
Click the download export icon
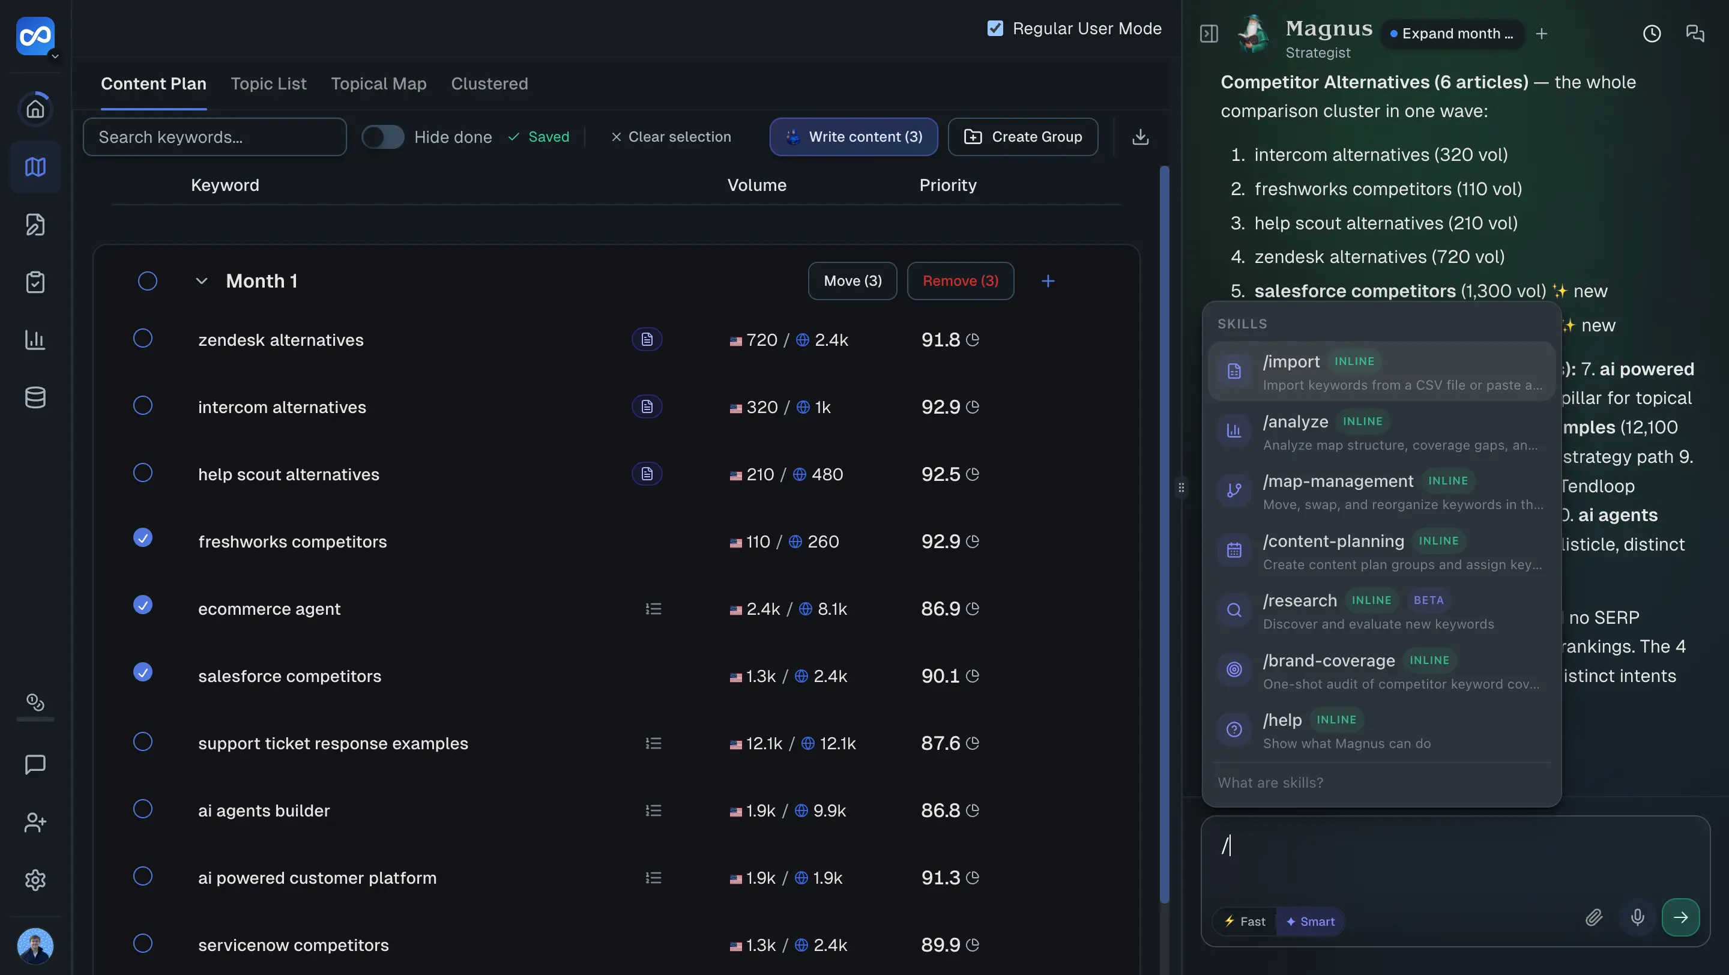[1141, 137]
